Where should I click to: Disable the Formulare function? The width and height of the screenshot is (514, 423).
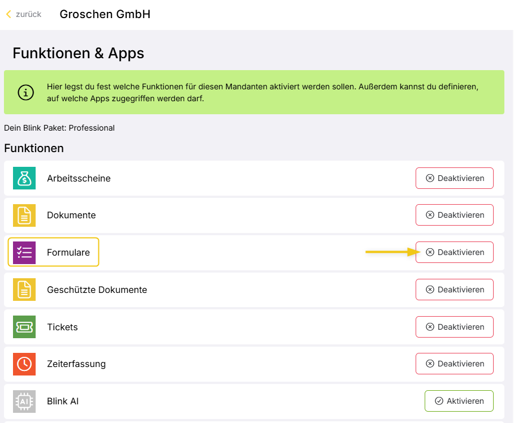454,252
